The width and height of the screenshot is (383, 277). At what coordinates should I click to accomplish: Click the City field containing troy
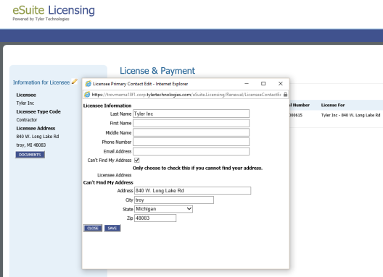(x=174, y=200)
